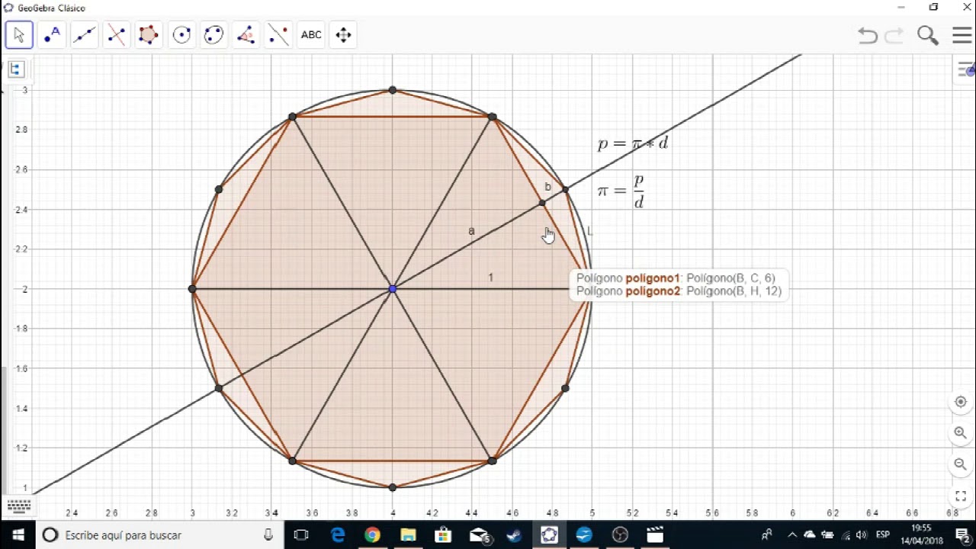Select the Reflect about line tool

point(278,34)
